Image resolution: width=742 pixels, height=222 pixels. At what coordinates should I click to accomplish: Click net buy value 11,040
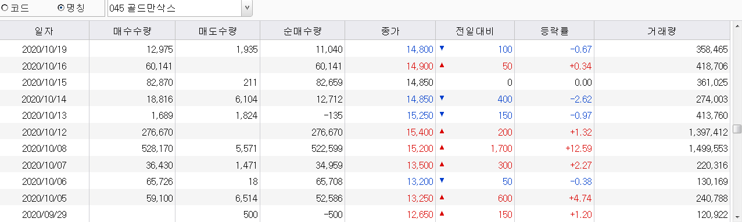tap(329, 50)
